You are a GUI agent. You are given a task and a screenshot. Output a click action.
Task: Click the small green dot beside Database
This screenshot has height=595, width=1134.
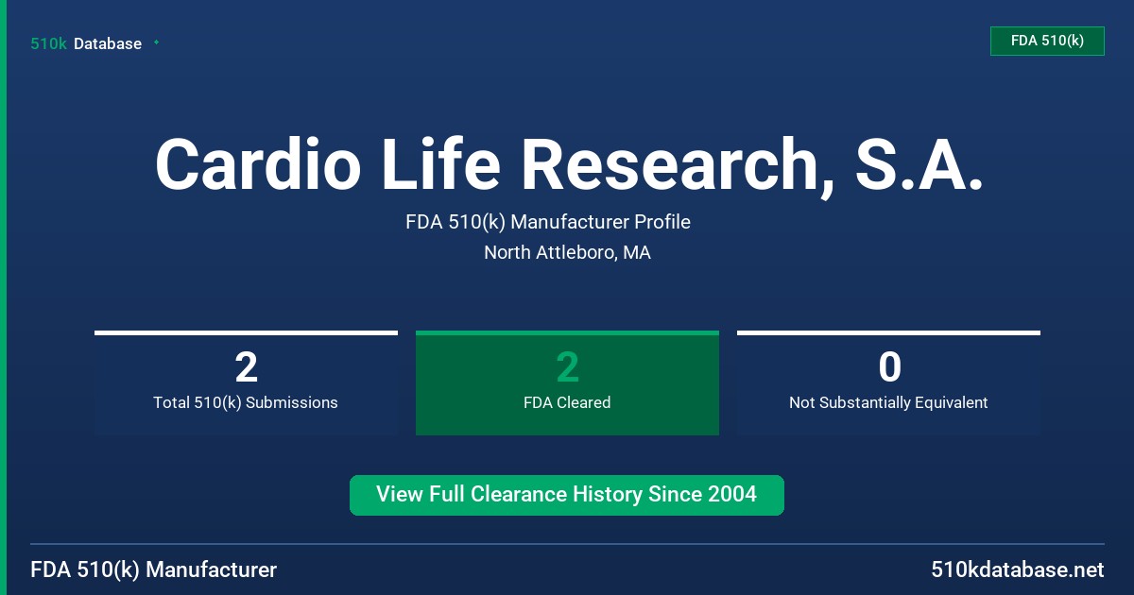click(156, 42)
